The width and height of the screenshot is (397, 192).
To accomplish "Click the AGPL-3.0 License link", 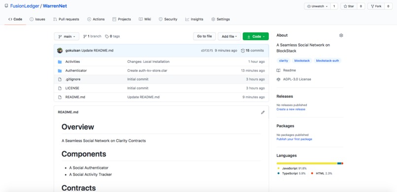I will (294, 79).
